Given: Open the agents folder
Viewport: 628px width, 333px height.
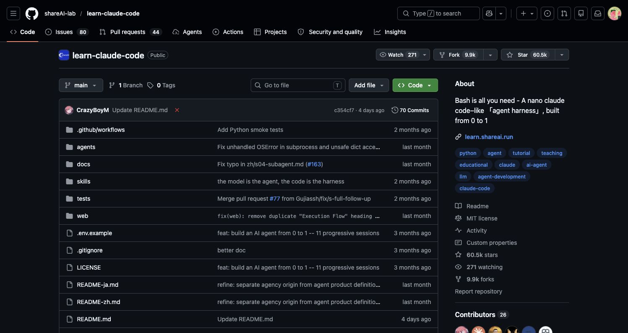Looking at the screenshot, I should coord(86,147).
